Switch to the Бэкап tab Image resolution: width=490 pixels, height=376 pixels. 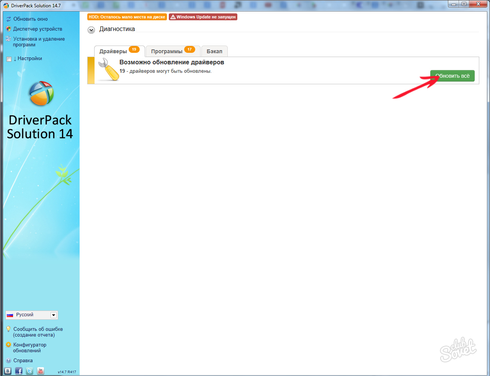click(214, 51)
